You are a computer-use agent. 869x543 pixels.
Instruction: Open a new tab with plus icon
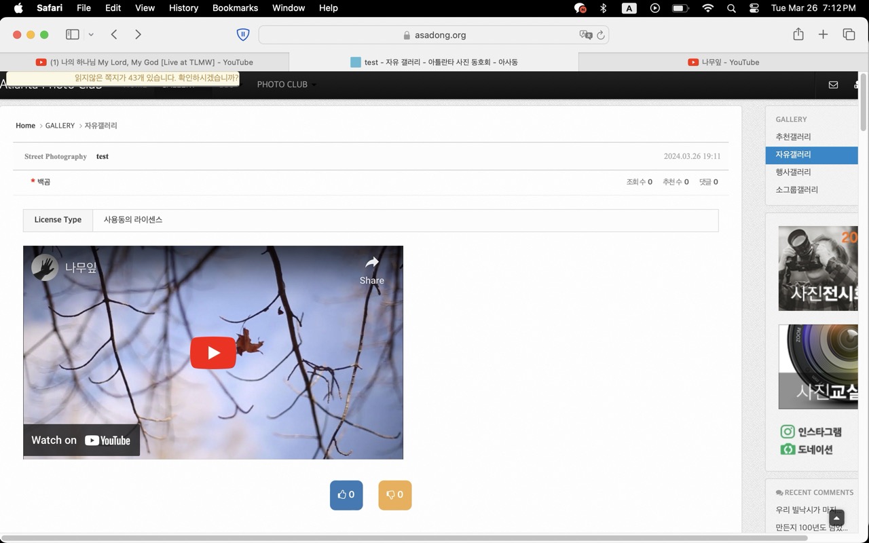pos(823,35)
